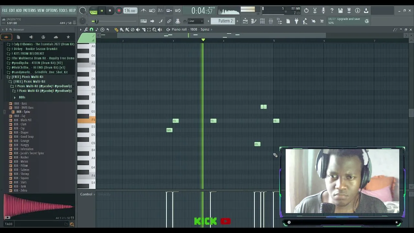
Task: Toggle the piano roll snap magnet
Action: point(92,29)
